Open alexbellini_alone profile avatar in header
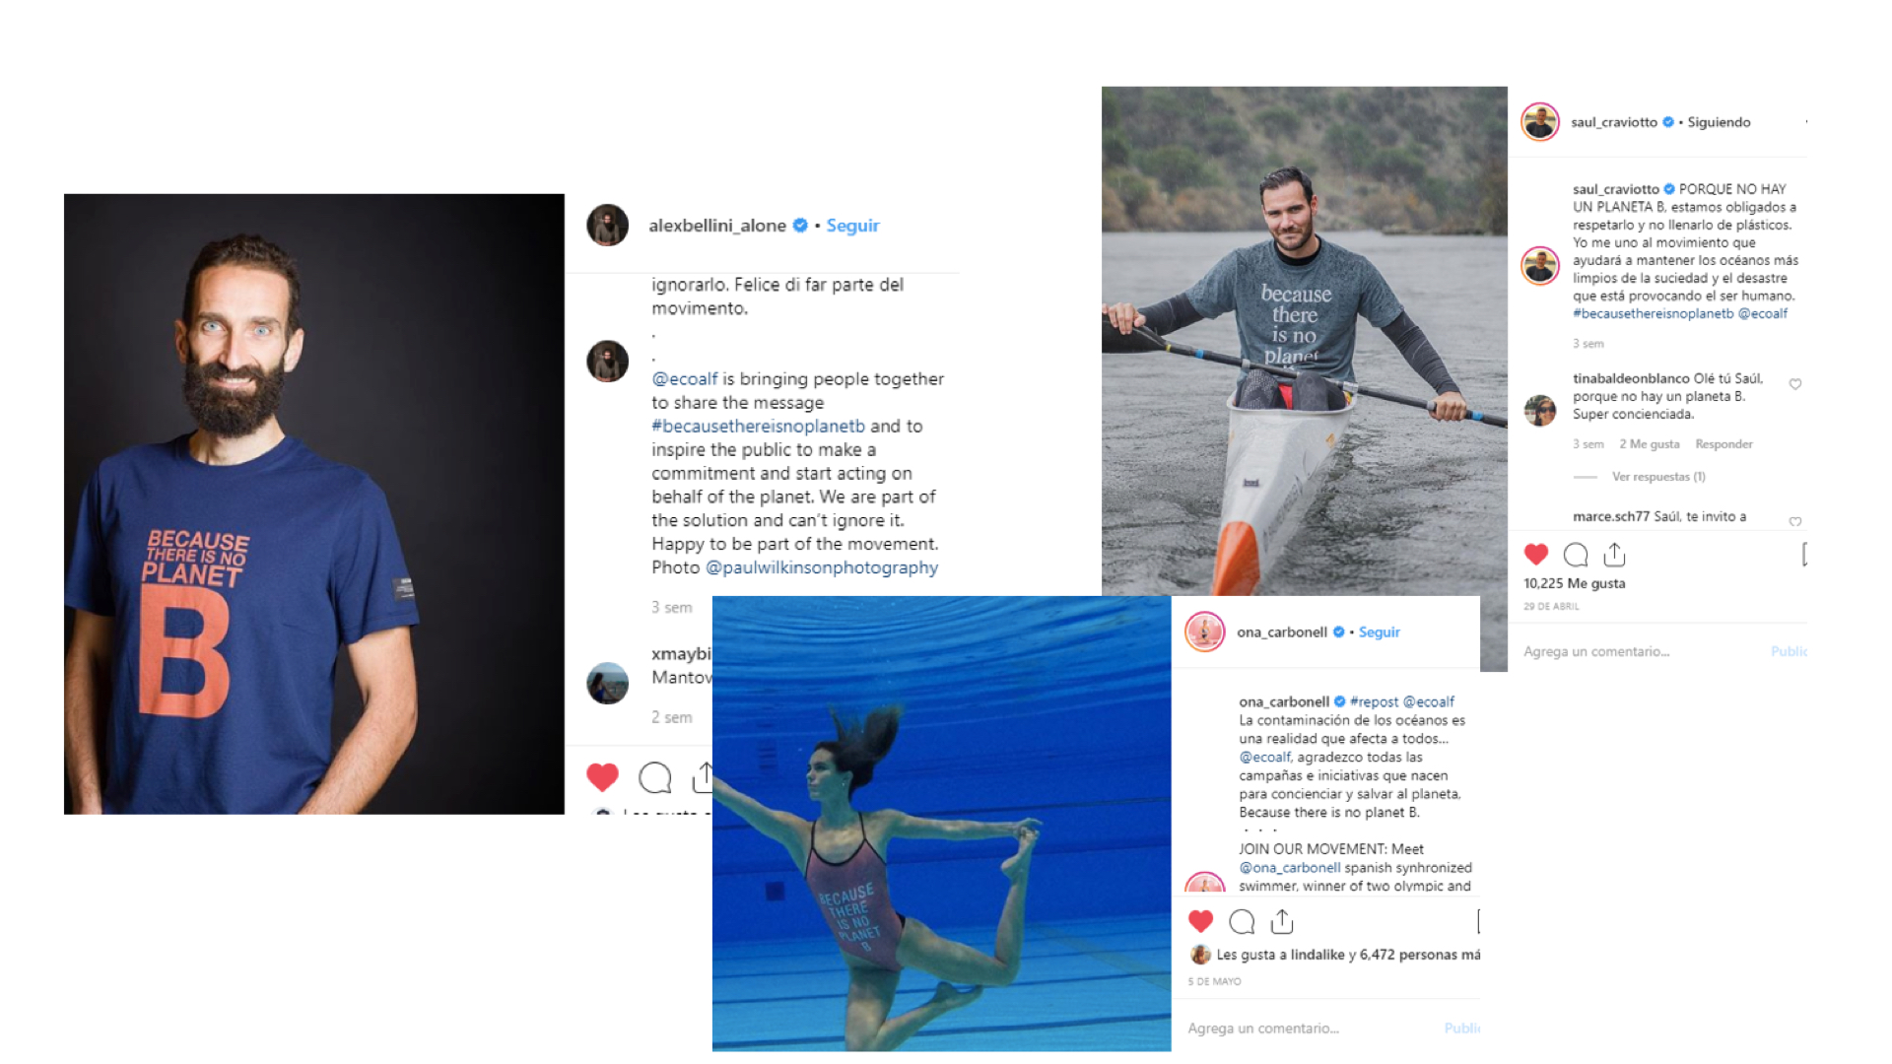Screen dimensions: 1892x1064 pyautogui.click(x=608, y=226)
